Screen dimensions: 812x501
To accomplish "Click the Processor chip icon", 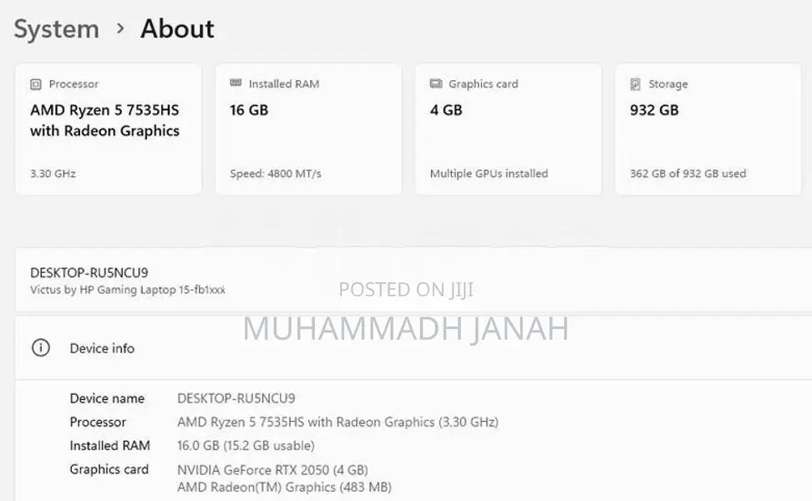I will (x=36, y=83).
